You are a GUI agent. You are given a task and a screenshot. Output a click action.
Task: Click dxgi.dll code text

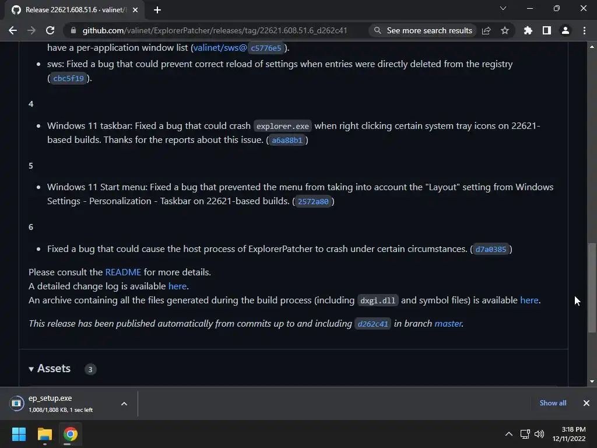(378, 300)
